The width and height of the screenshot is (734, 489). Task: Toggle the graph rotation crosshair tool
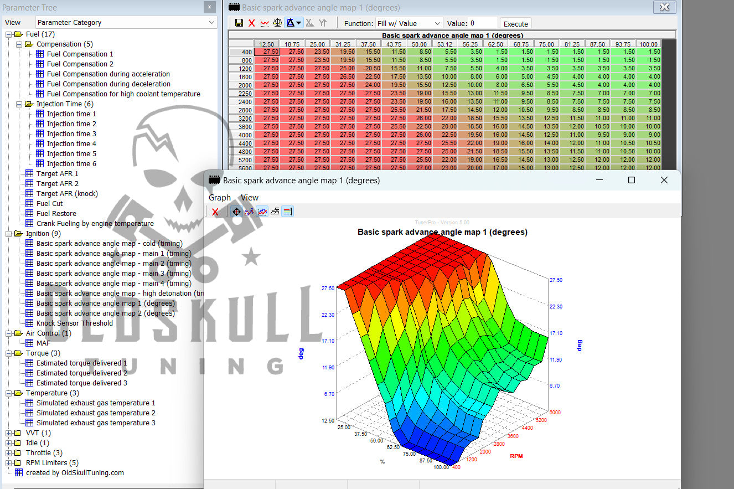(236, 212)
